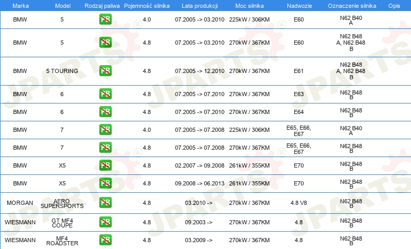This screenshot has height=249, width=411.
Task: Select 4.0 engine capacity in BMW 5 row
Action: [x=147, y=19]
